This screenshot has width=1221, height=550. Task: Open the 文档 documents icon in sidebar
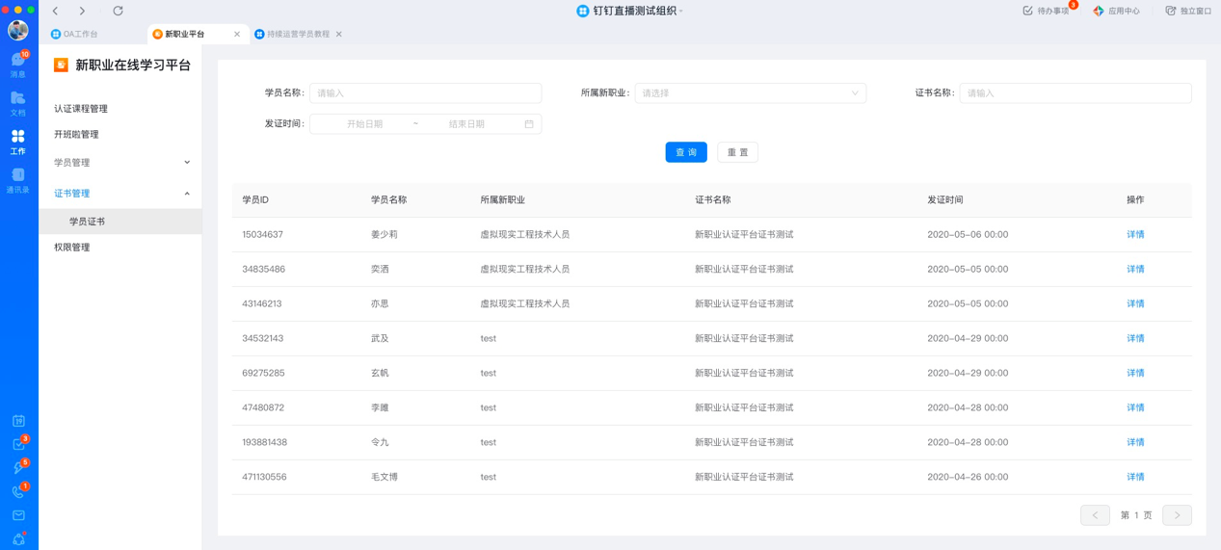pyautogui.click(x=17, y=102)
